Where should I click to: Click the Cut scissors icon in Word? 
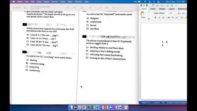point(149,12)
